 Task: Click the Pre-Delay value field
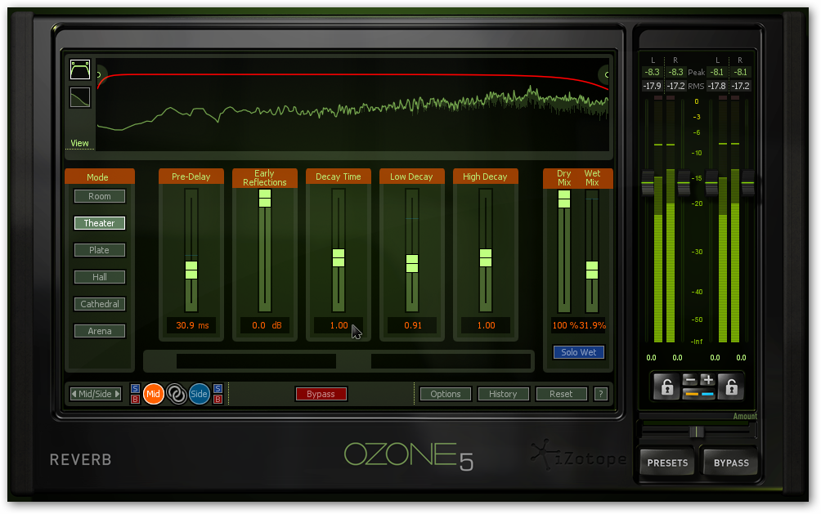[191, 325]
